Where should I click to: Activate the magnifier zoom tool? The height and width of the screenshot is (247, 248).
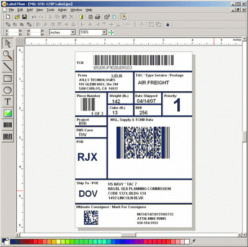(7, 55)
